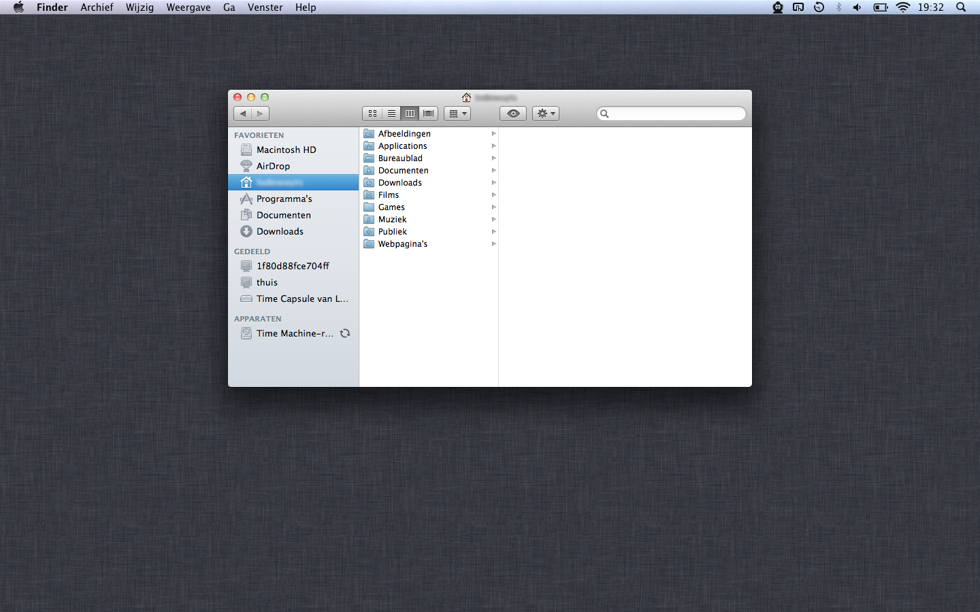
Task: Select Downloads in the Favorieten sidebar
Action: (293, 231)
